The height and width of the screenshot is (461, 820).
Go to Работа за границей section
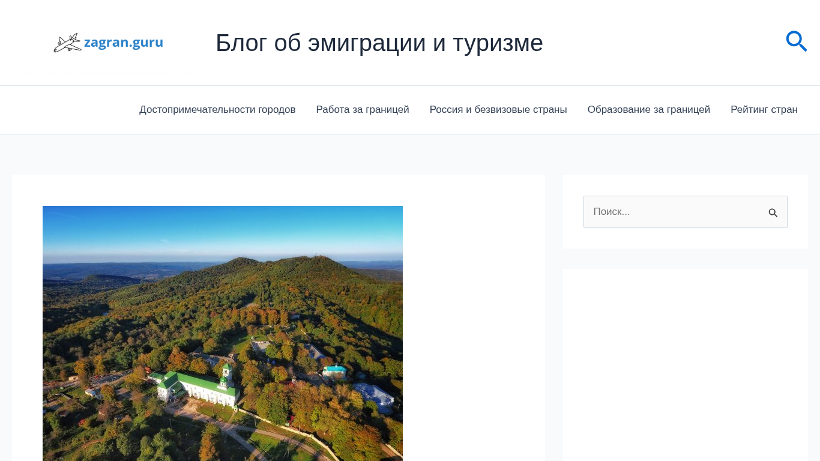[363, 110]
